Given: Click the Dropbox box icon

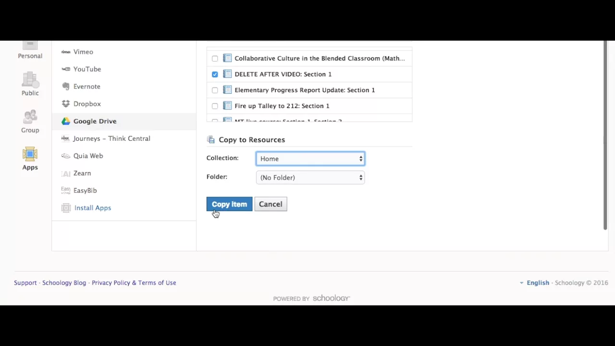Looking at the screenshot, I should [x=66, y=104].
